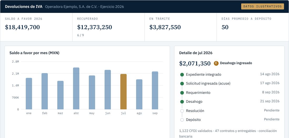
Task: Click the $2,071,350 detail amount
Action: (195, 63)
